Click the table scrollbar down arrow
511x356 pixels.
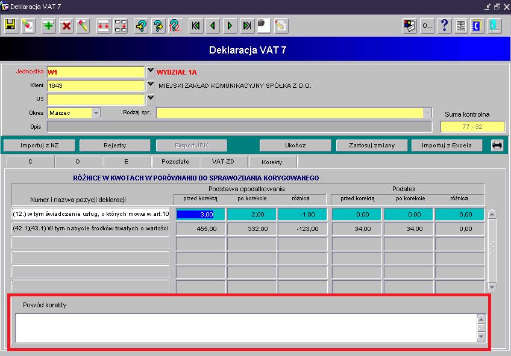(x=492, y=287)
